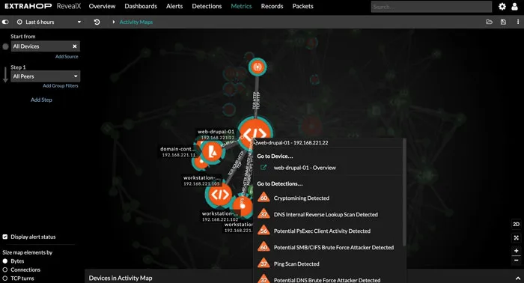Click the time interval history icon
This screenshot has height=283, width=524.
97,22
